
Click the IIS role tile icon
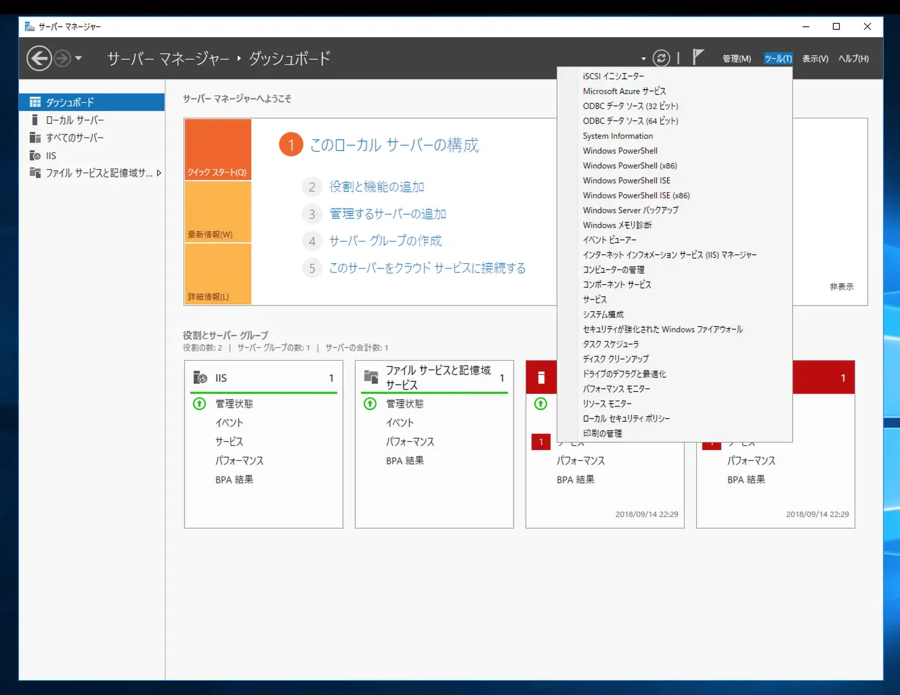(x=199, y=377)
